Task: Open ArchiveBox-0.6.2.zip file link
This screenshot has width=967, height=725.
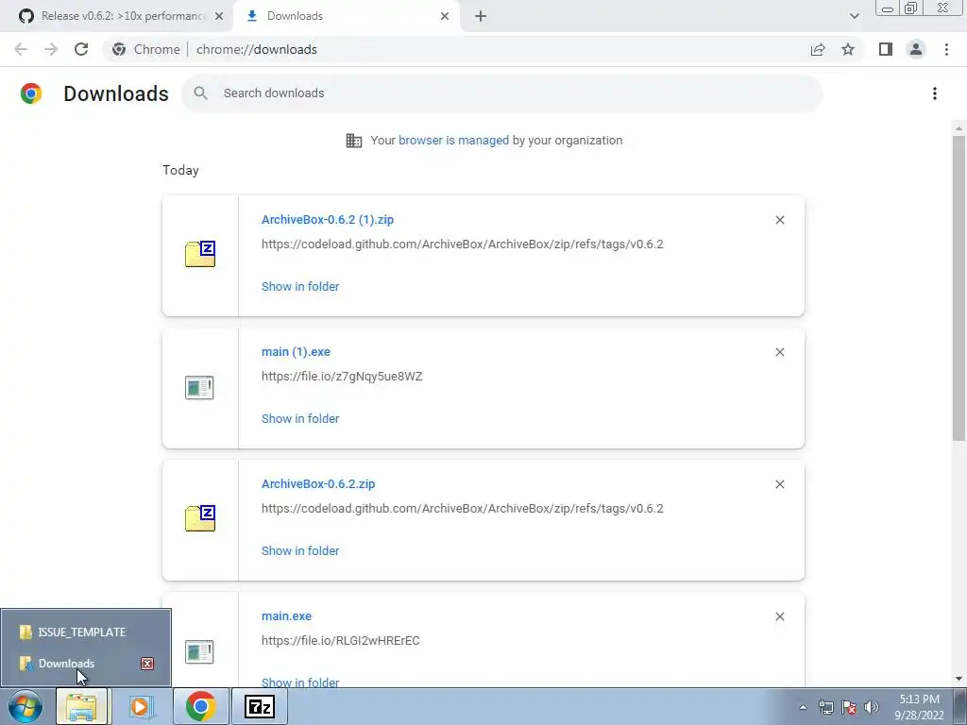Action: (x=318, y=484)
